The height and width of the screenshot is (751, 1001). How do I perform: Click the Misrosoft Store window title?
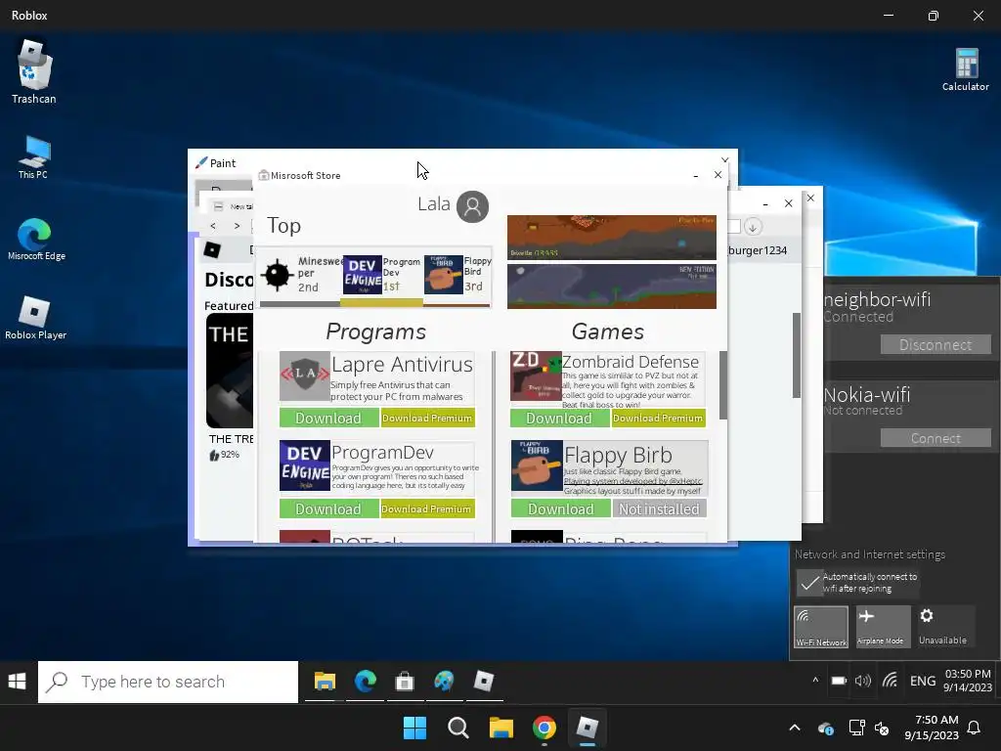point(305,175)
